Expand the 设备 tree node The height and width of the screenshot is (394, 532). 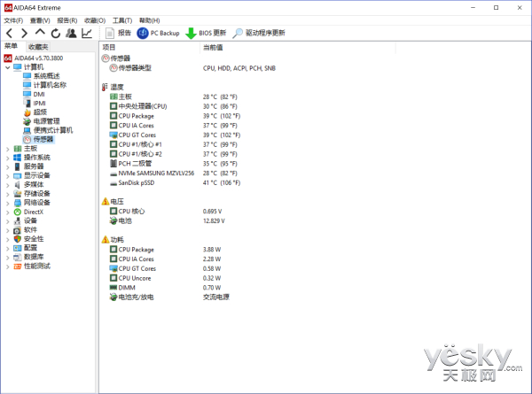[8, 221]
